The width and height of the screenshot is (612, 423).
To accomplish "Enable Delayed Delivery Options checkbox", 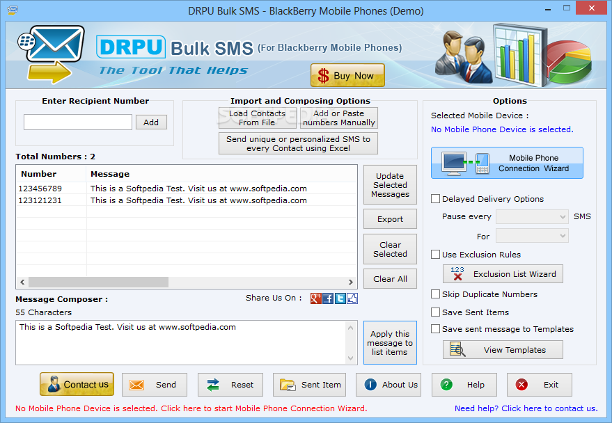I will [435, 198].
